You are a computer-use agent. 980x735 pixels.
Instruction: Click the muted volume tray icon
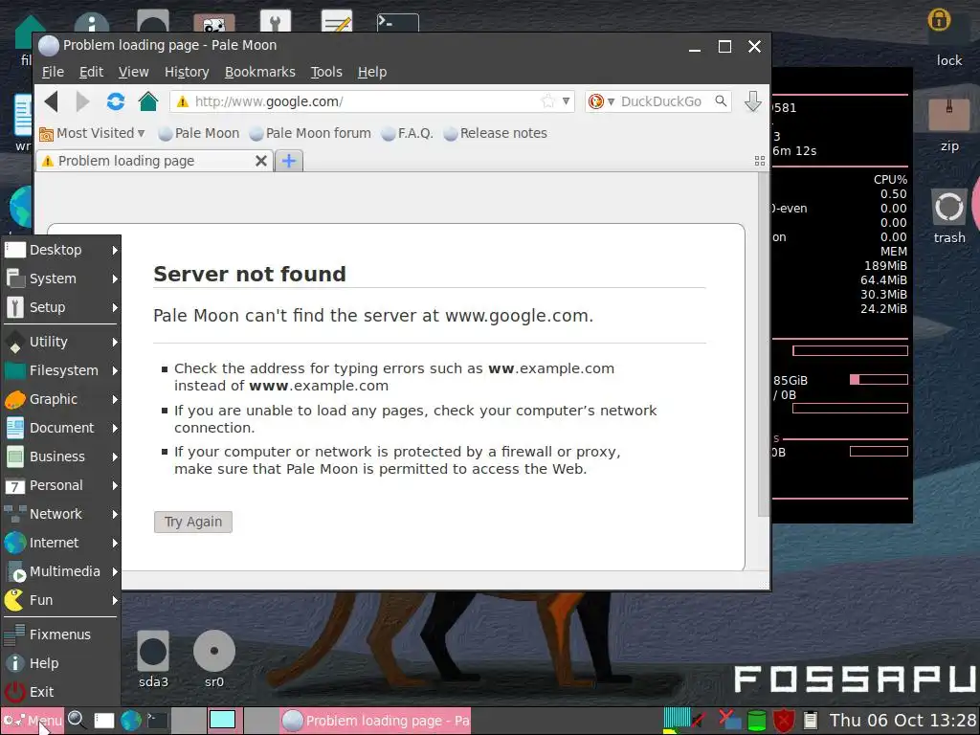pyautogui.click(x=699, y=721)
